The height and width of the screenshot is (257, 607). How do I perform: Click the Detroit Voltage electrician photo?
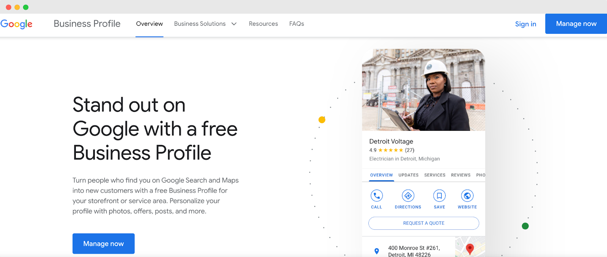click(423, 90)
